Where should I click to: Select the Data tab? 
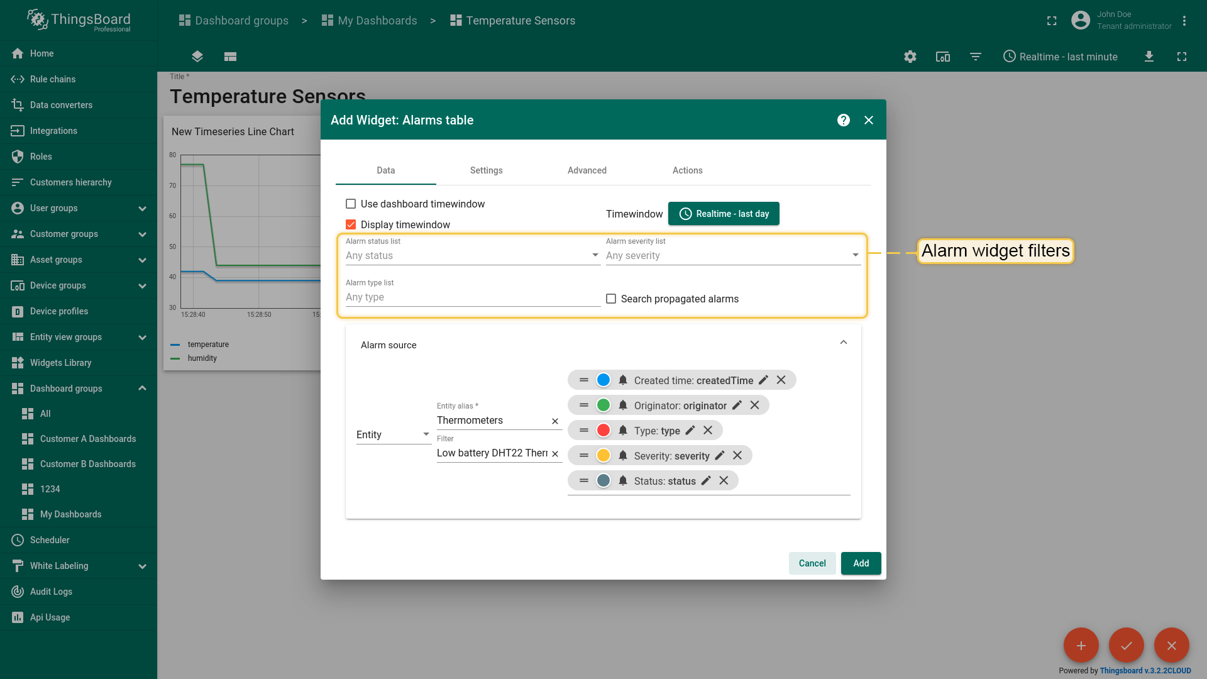pos(386,170)
